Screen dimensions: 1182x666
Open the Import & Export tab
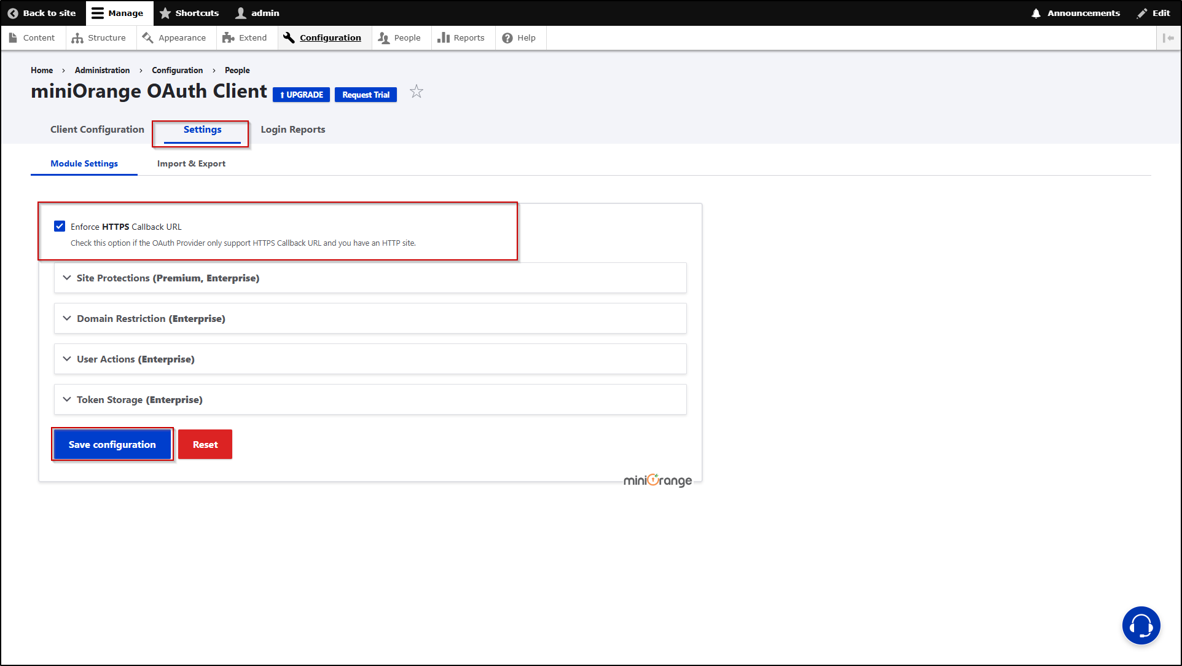coord(191,163)
